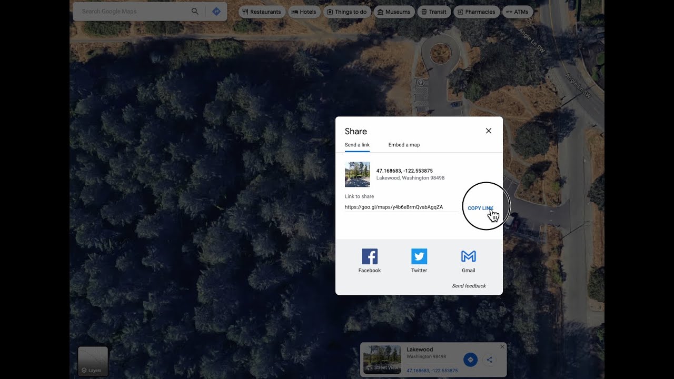Switch to Embed a map tab
The image size is (674, 379).
[404, 145]
